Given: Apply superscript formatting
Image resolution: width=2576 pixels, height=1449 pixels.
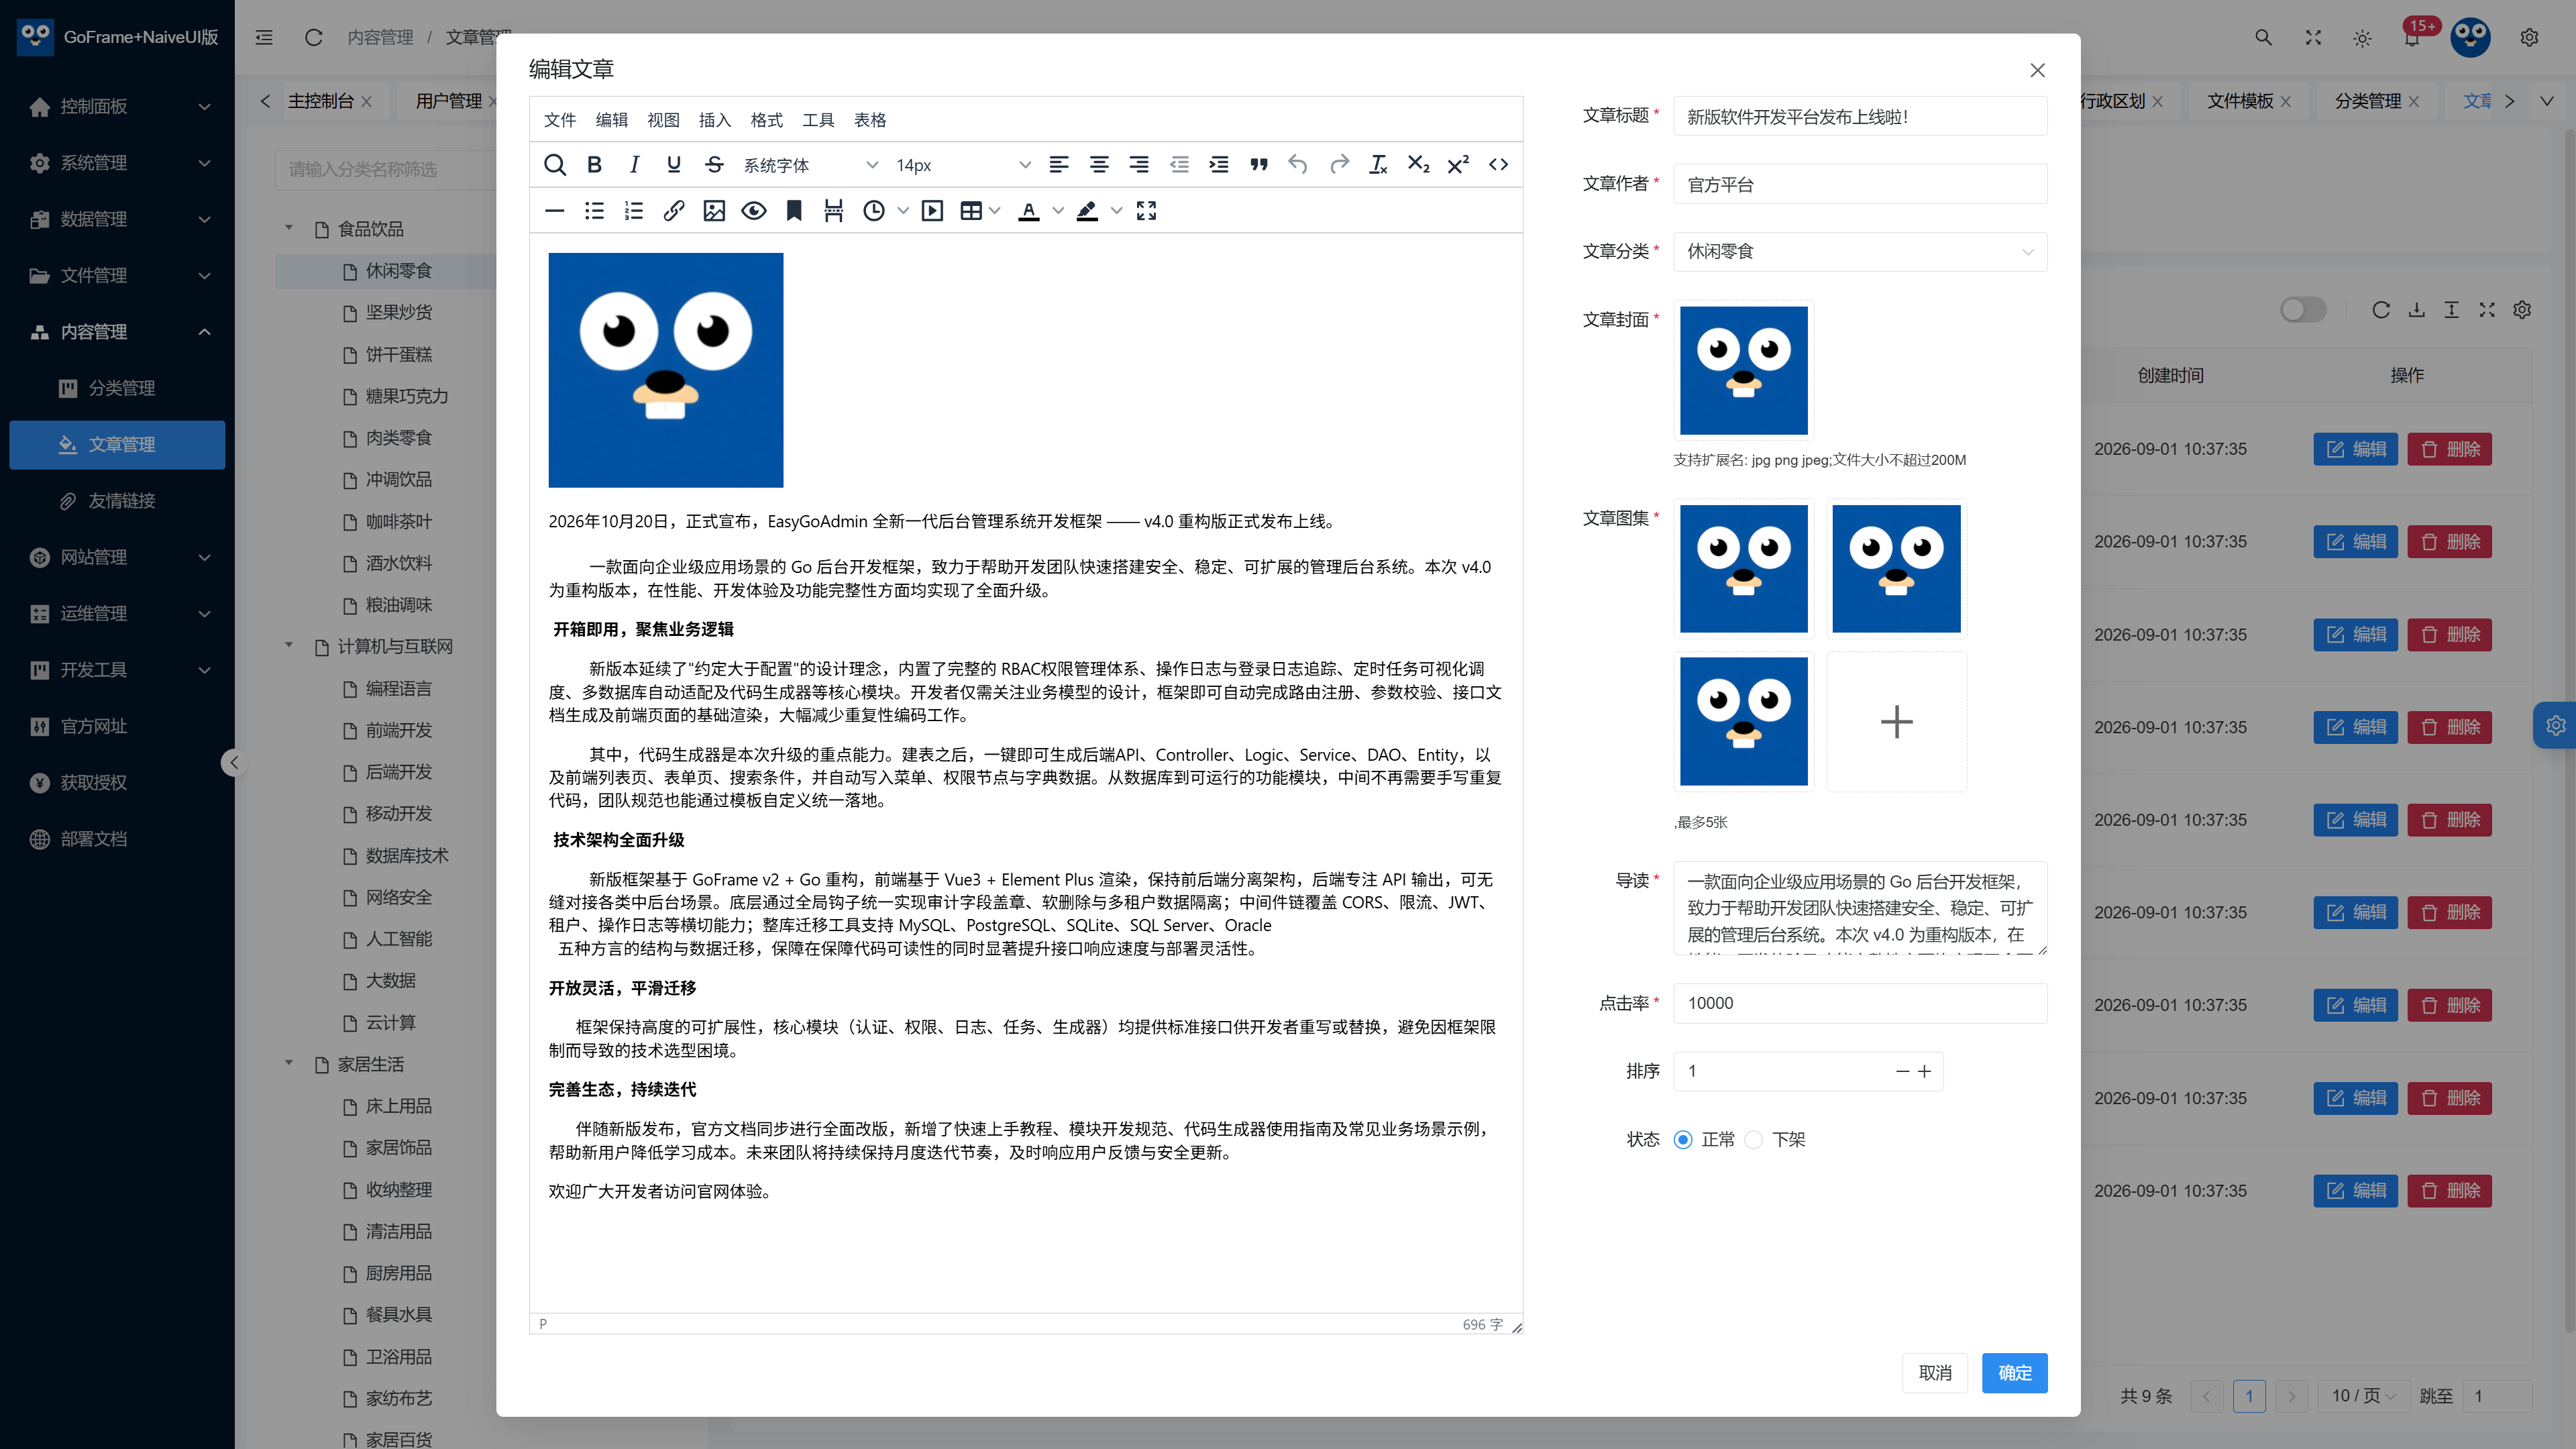Looking at the screenshot, I should point(1458,165).
